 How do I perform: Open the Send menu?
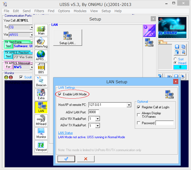(x=26, y=11)
